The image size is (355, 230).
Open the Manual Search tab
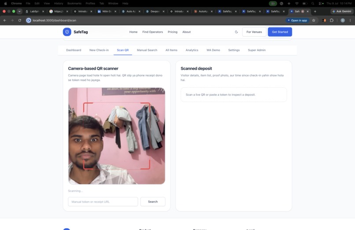[x=147, y=50]
